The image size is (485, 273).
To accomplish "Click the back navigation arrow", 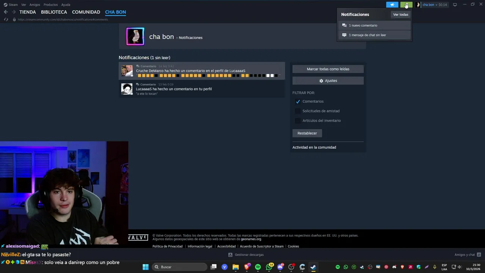I will [6, 12].
